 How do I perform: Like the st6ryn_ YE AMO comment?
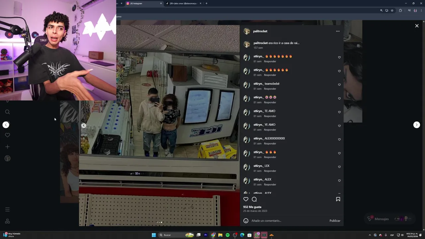coord(339,126)
